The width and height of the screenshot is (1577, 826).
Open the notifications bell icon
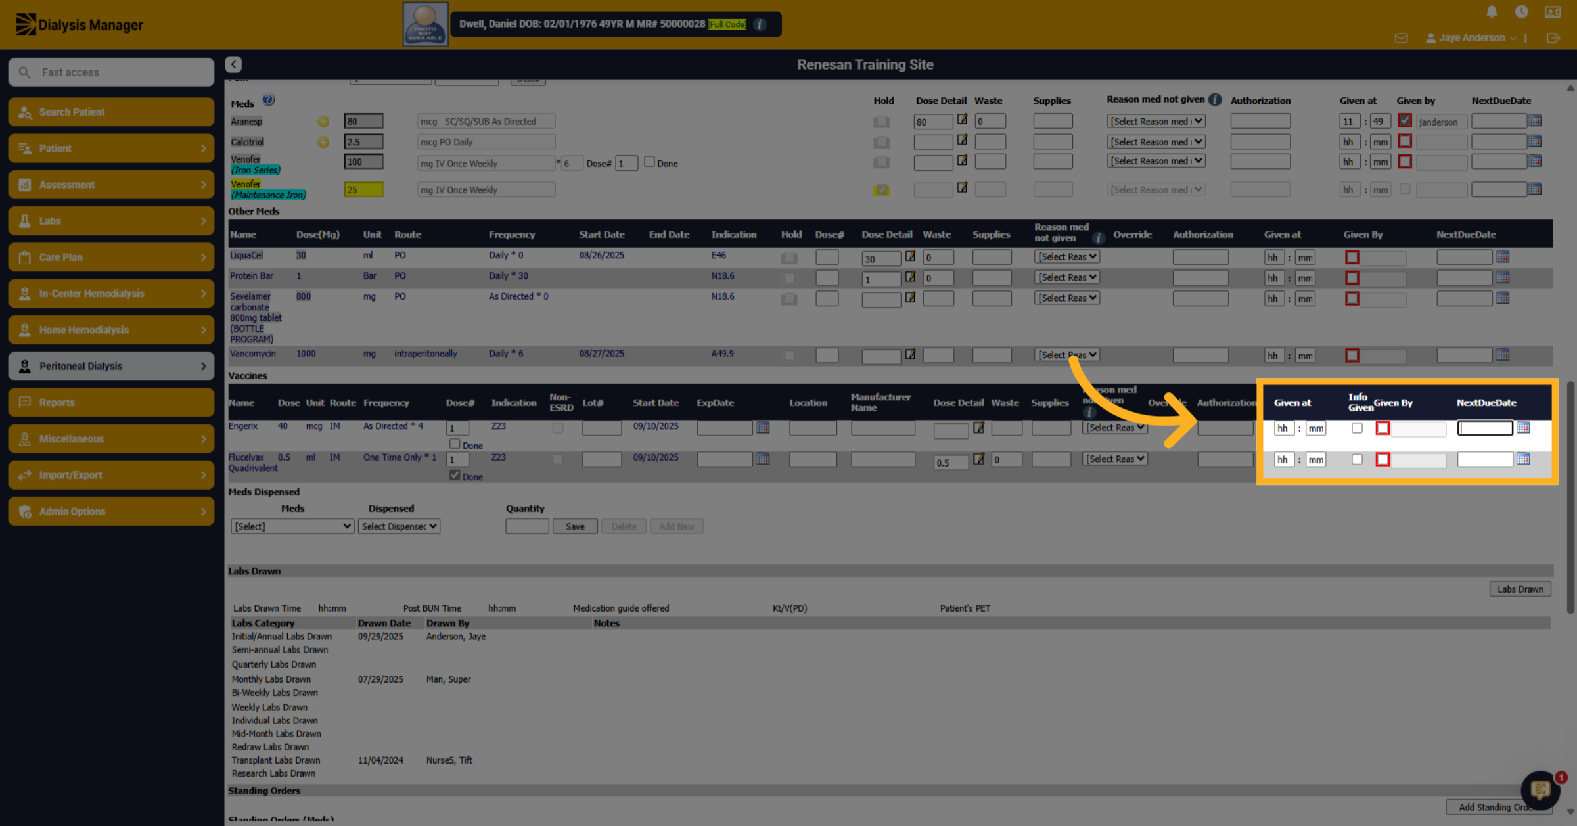pyautogui.click(x=1492, y=12)
